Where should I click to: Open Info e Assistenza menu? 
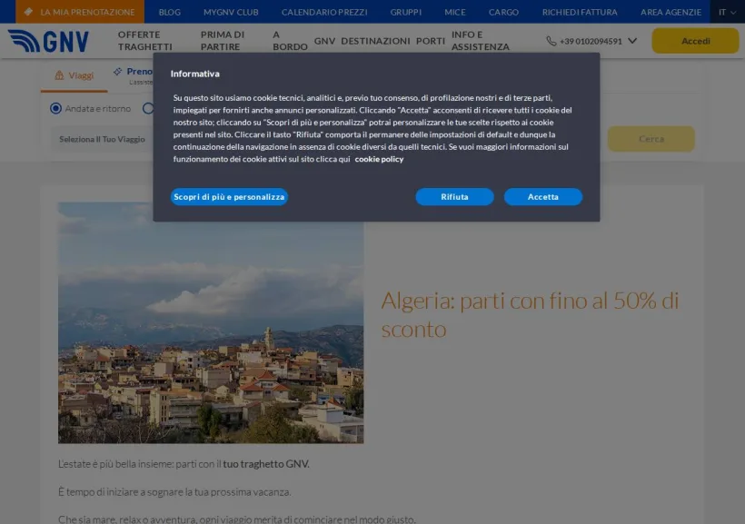(481, 41)
